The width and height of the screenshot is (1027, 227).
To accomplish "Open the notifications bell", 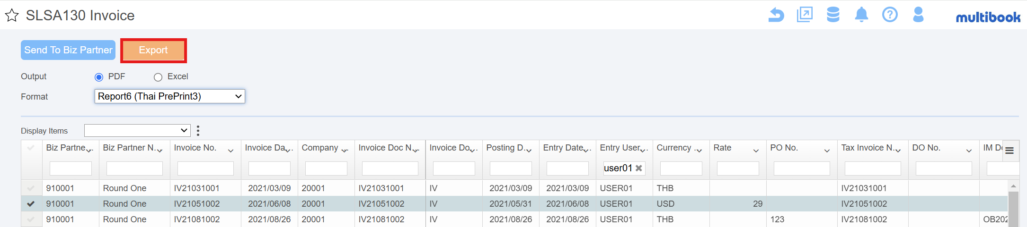I will coord(861,15).
